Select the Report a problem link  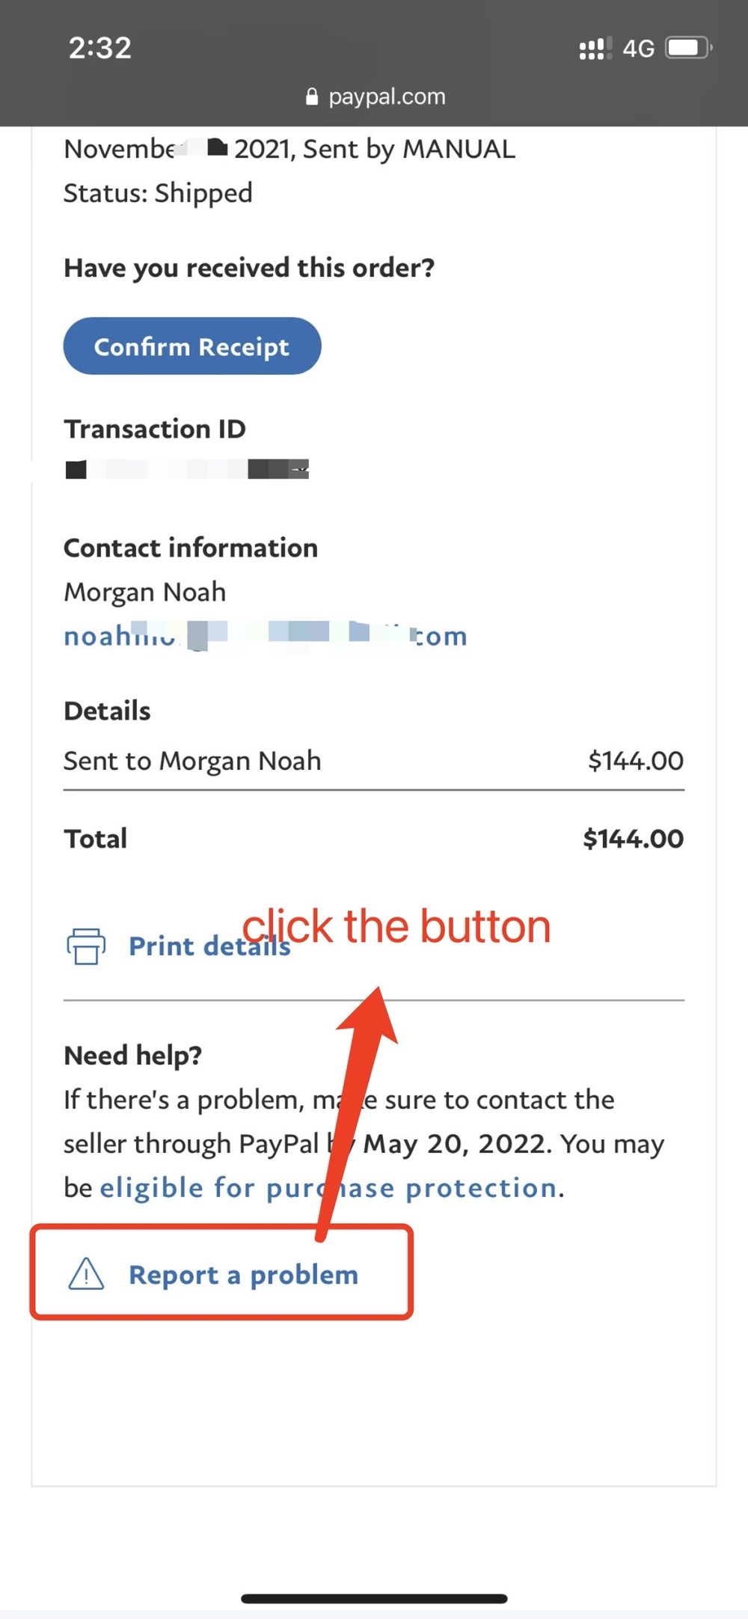pos(243,1275)
